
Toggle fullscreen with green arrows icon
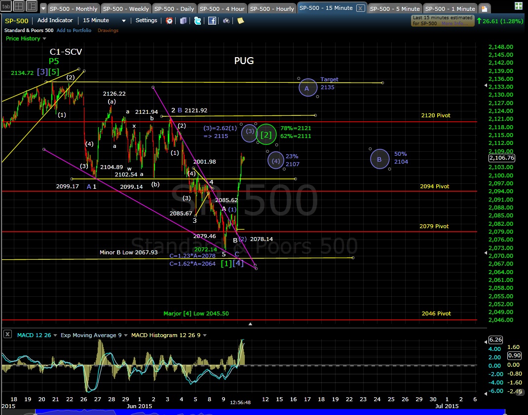click(x=519, y=6)
